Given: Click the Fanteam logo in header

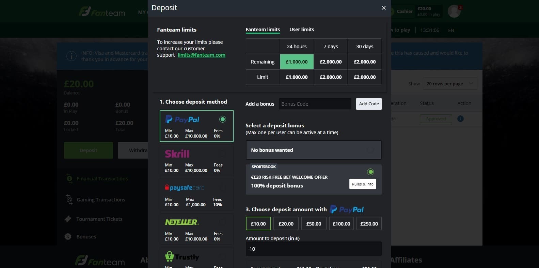Looking at the screenshot, I should (102, 12).
